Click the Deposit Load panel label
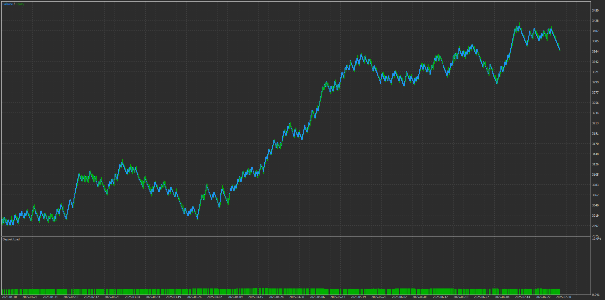 pos(11,239)
